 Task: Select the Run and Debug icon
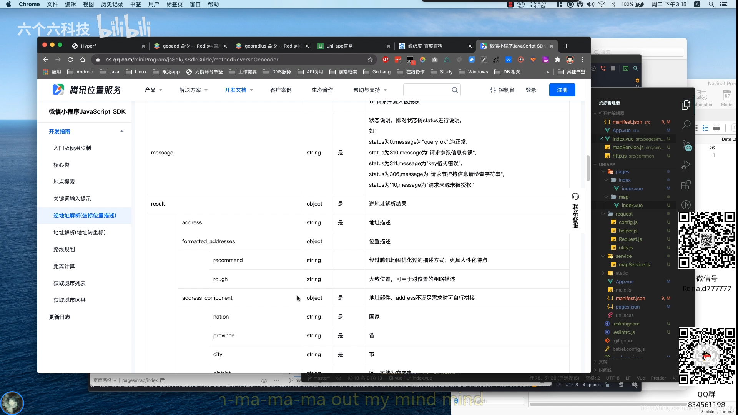[686, 165]
